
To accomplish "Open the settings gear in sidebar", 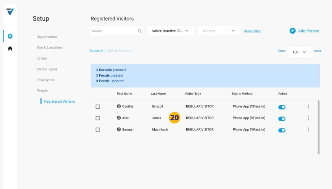I will [x=10, y=36].
